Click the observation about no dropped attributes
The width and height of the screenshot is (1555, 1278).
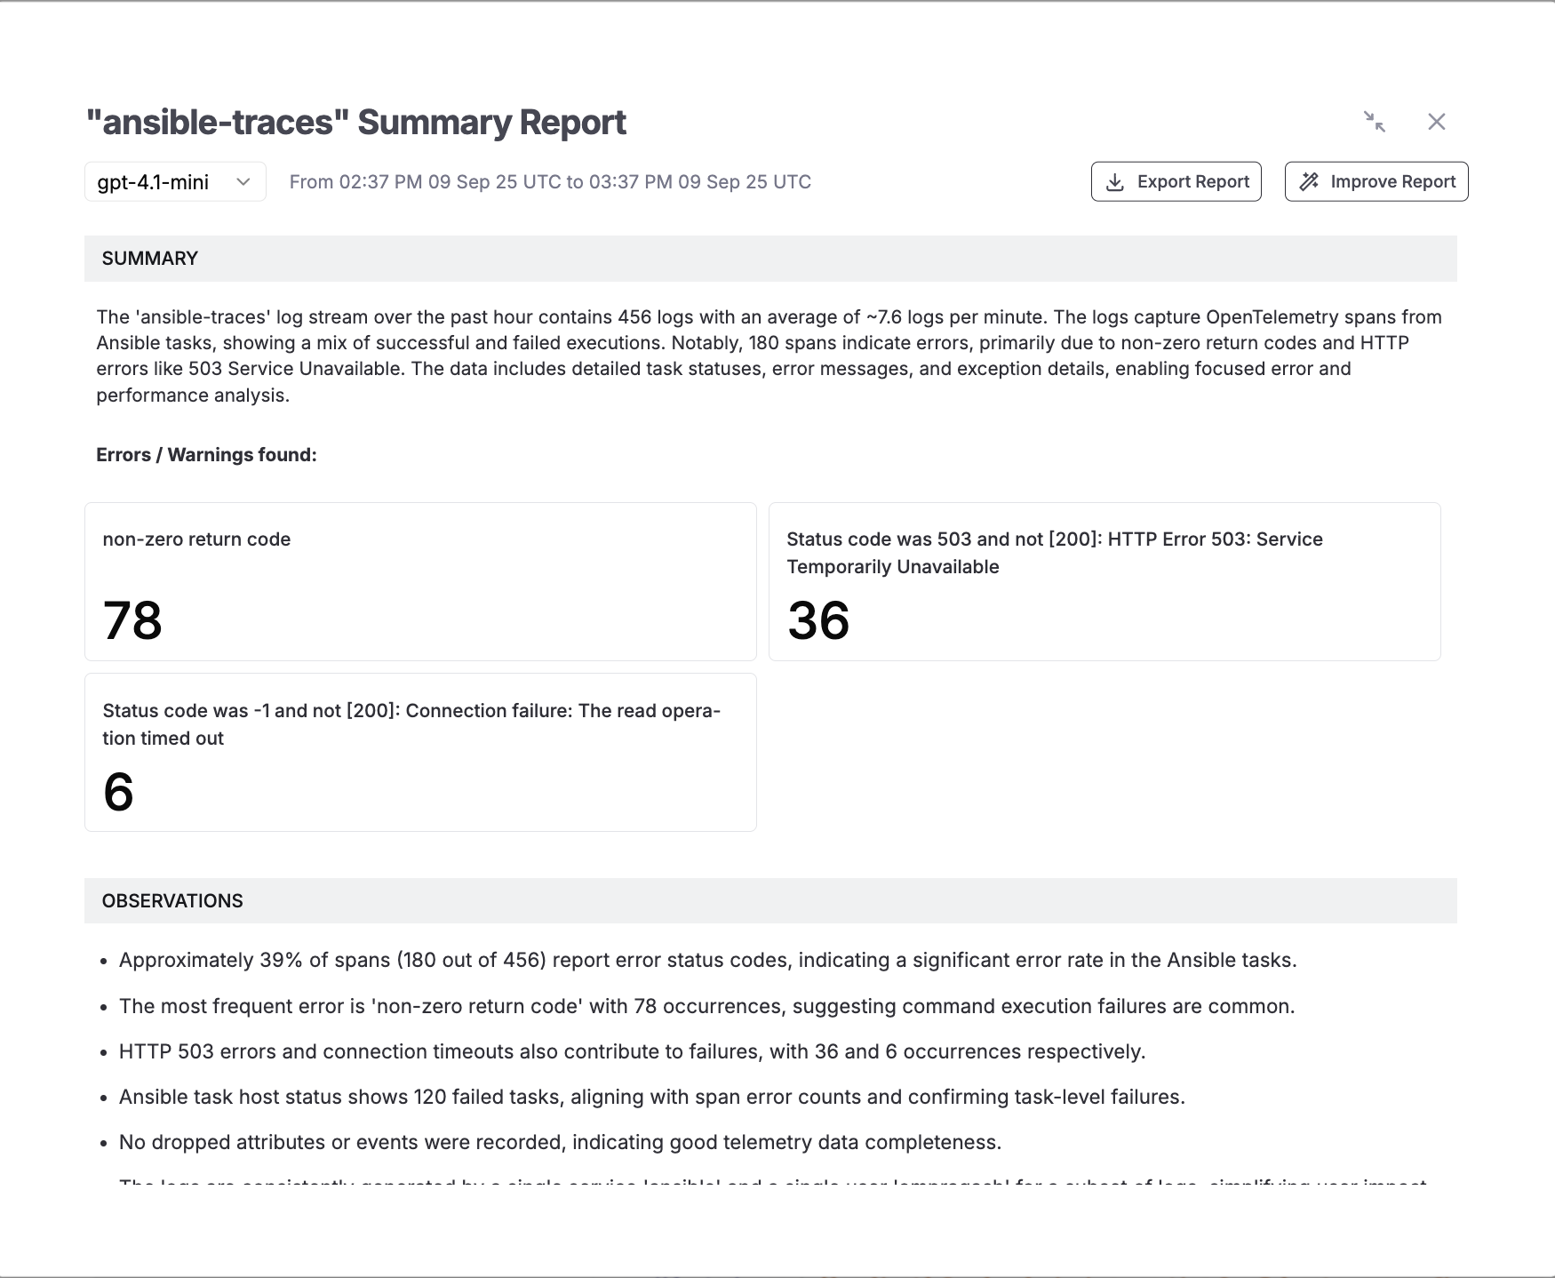point(560,1143)
